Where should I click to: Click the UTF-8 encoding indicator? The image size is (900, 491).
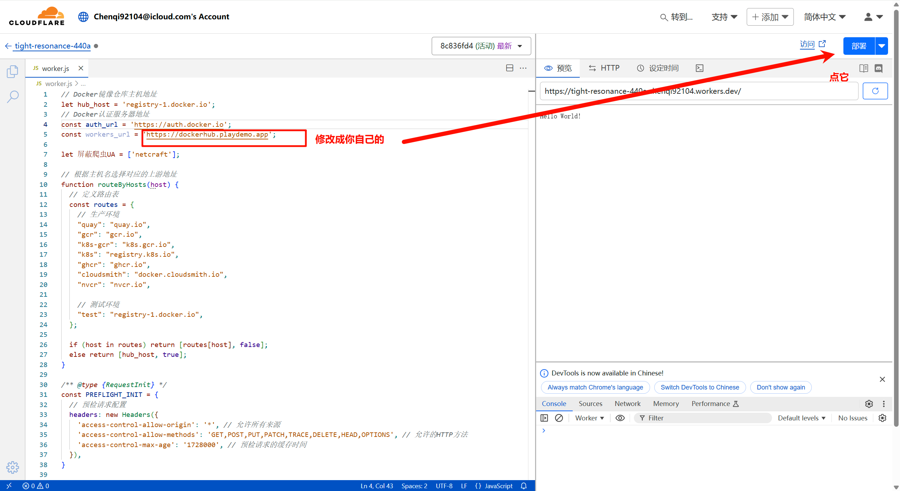tap(444, 486)
